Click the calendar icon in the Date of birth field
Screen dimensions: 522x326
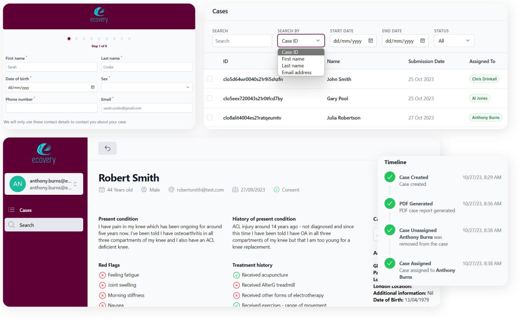click(93, 87)
